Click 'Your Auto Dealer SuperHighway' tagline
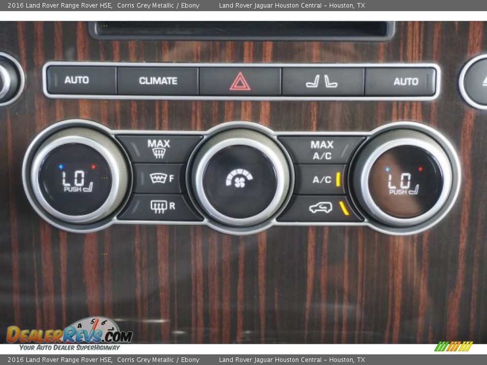 point(69,348)
